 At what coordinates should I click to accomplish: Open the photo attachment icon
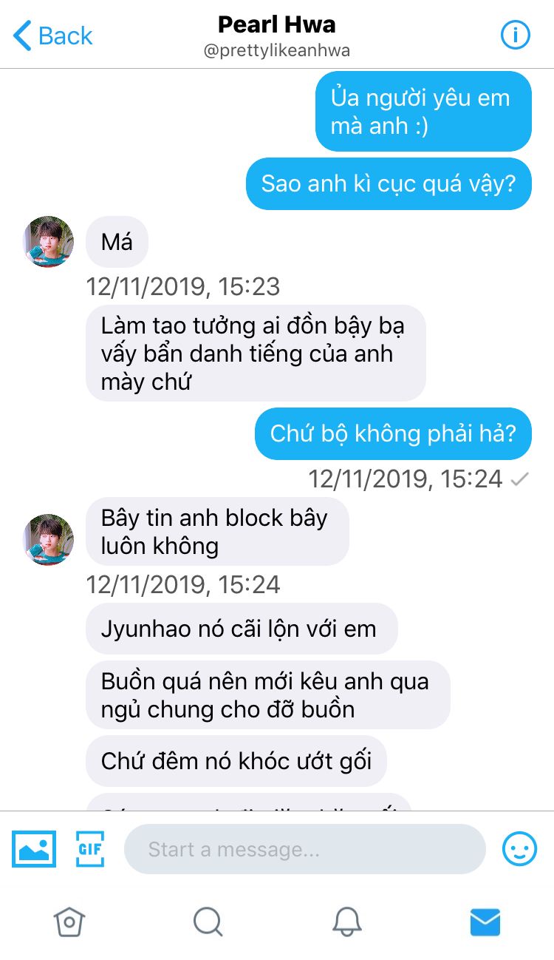[34, 849]
